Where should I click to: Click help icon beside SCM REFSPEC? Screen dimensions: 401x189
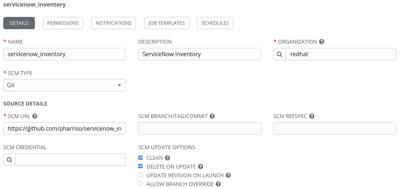click(x=311, y=116)
